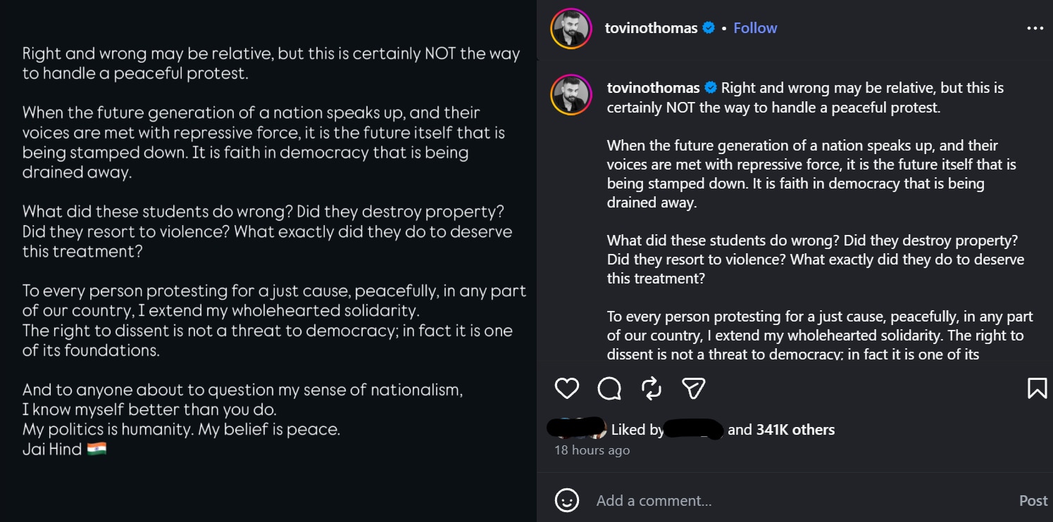The width and height of the screenshot is (1053, 522).
Task: Open the caption's tovinothomas username link
Action: tap(653, 88)
